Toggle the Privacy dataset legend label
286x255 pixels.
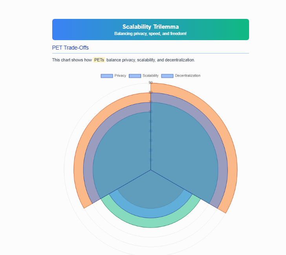pyautogui.click(x=120, y=76)
